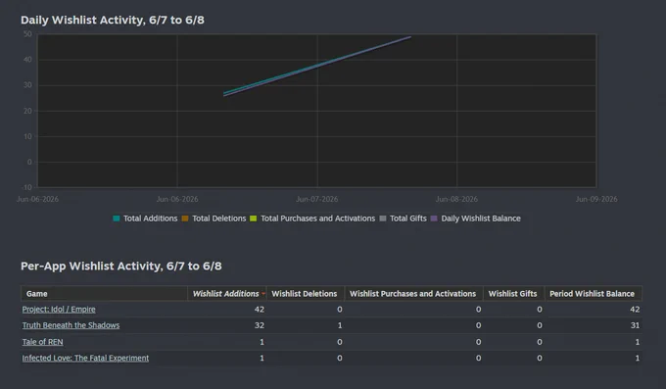
Task: Click the wishlist line in the chart
Action: coord(317,66)
